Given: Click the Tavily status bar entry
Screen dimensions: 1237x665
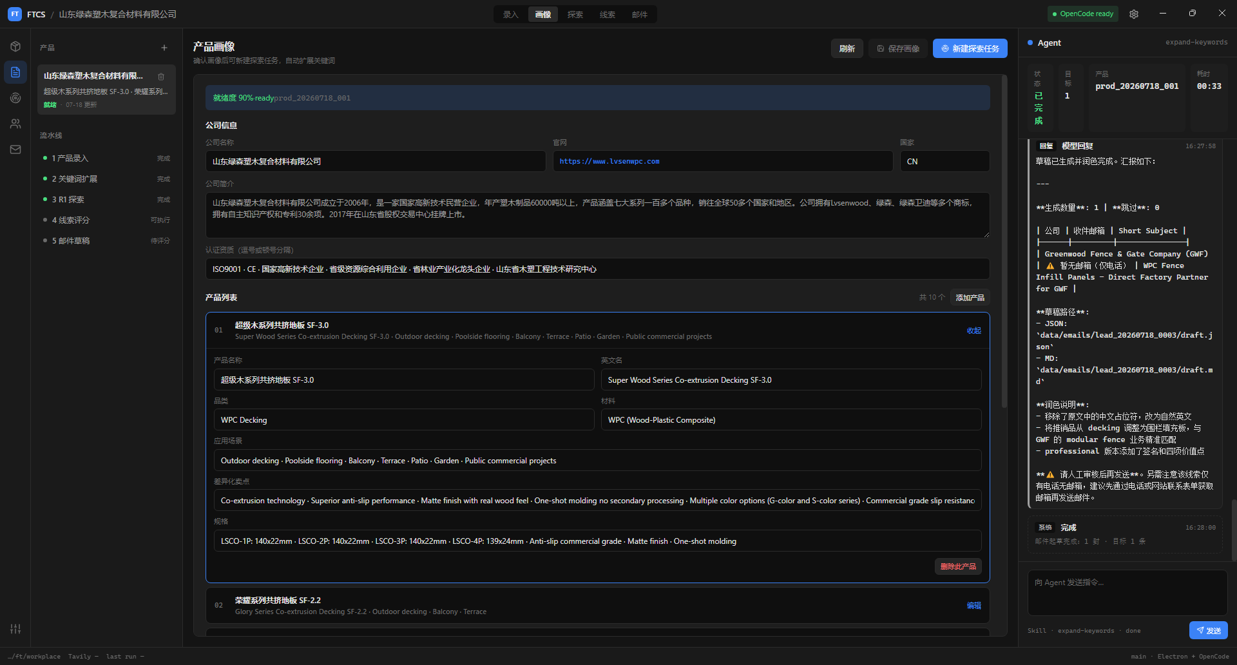Looking at the screenshot, I should [x=83, y=657].
